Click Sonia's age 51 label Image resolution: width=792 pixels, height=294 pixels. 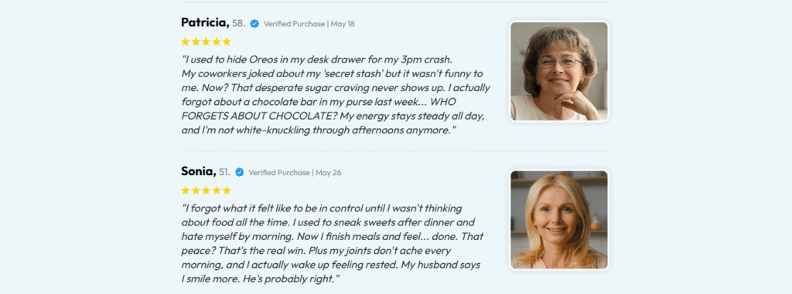coord(224,172)
